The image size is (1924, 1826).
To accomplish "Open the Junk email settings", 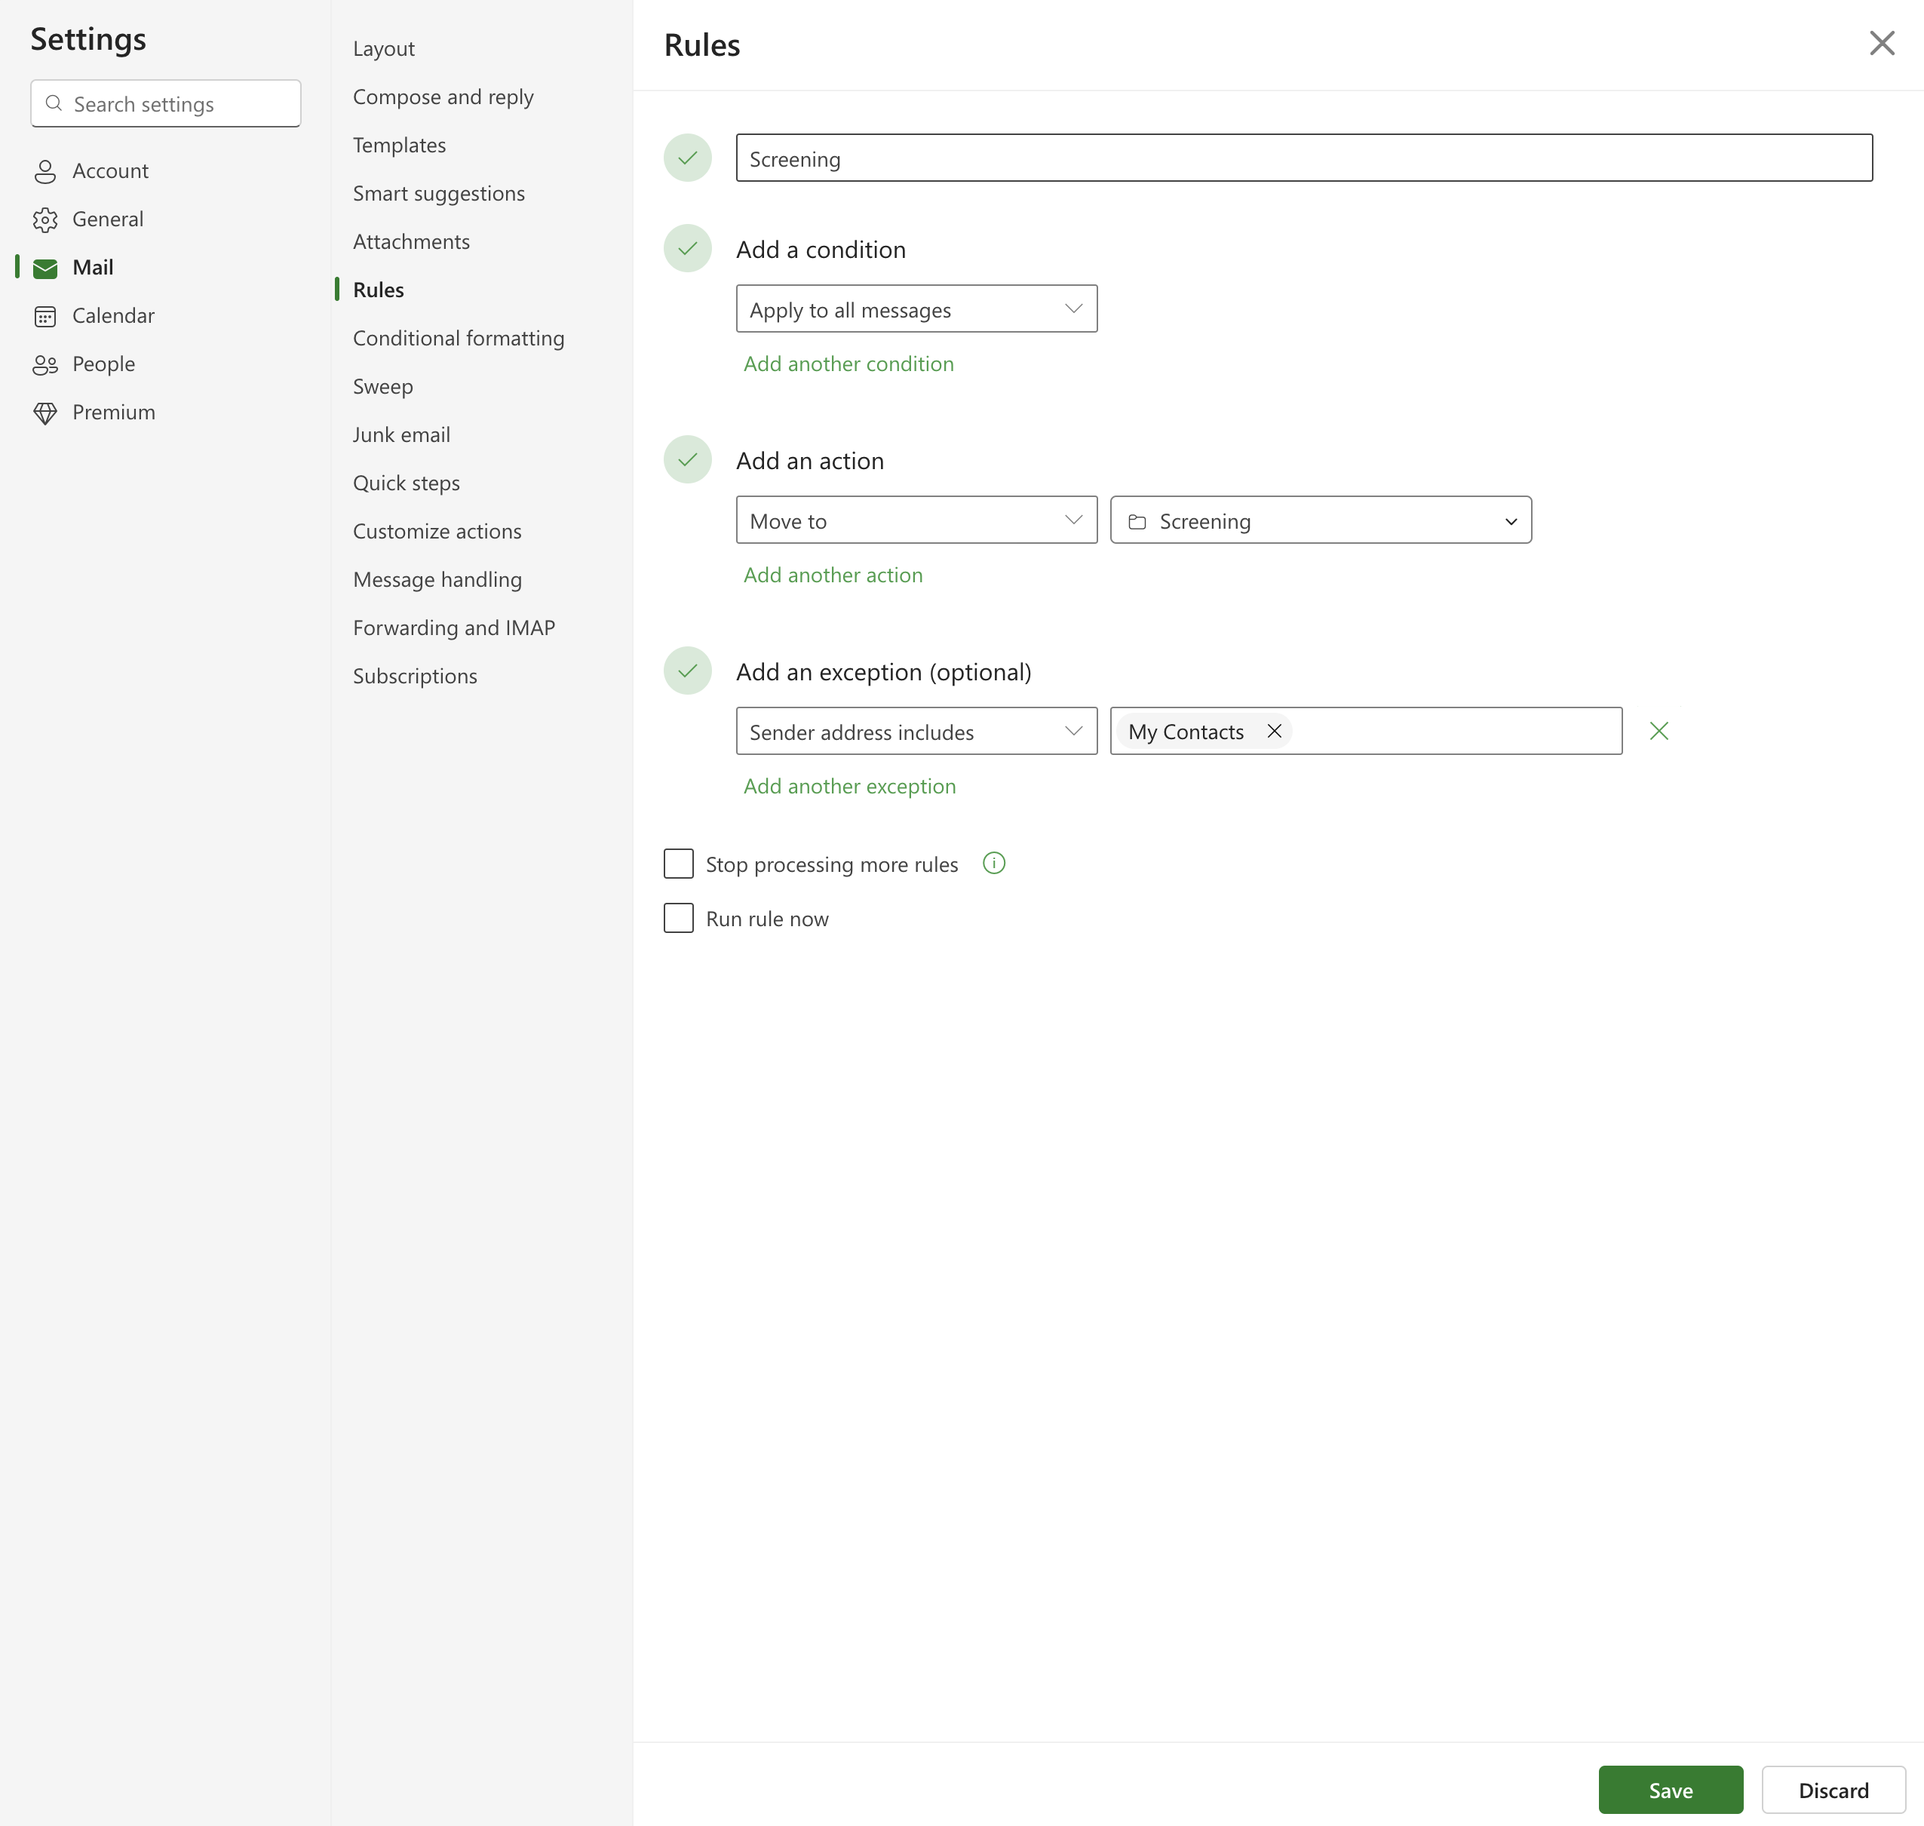I will (401, 435).
